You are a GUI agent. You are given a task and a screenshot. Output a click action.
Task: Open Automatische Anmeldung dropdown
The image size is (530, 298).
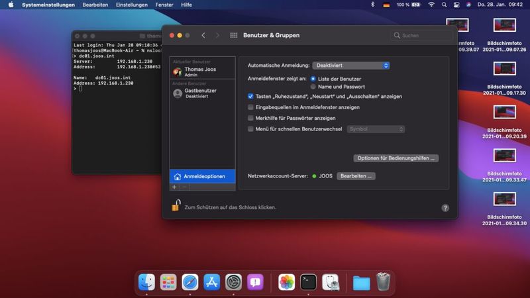pos(351,66)
